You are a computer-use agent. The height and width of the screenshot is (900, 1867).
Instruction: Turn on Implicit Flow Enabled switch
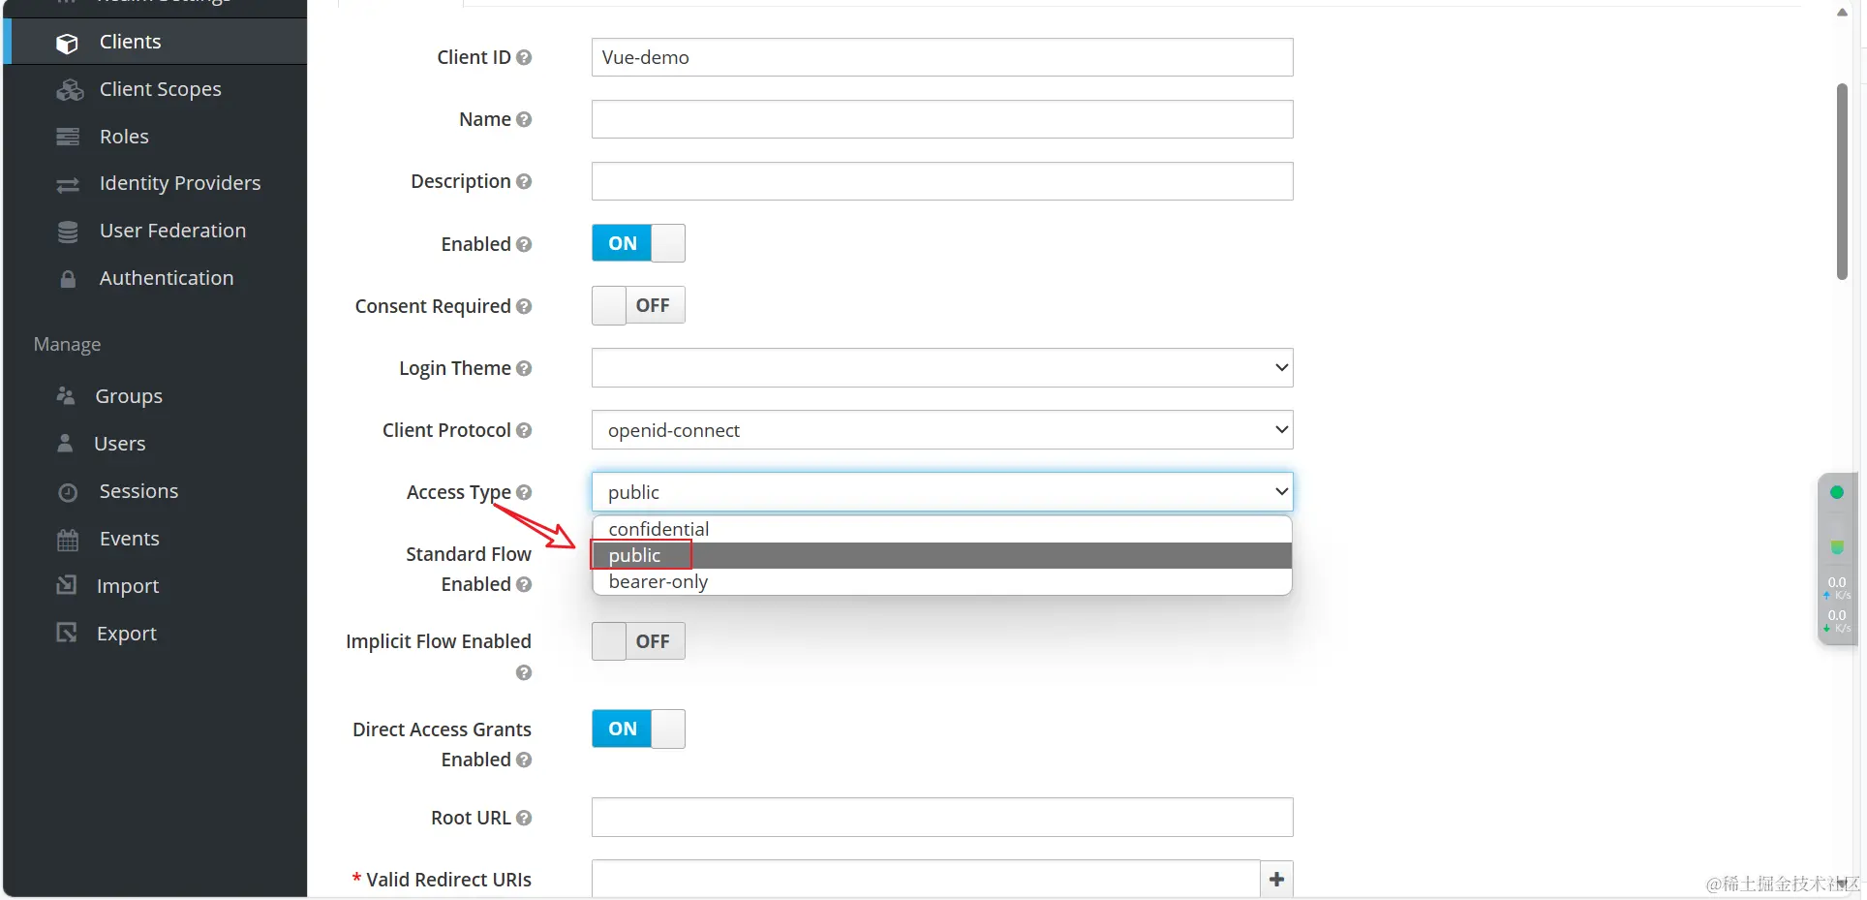click(638, 641)
